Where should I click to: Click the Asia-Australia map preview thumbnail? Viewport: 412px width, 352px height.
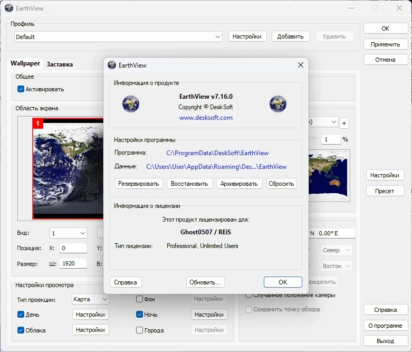pos(329,176)
